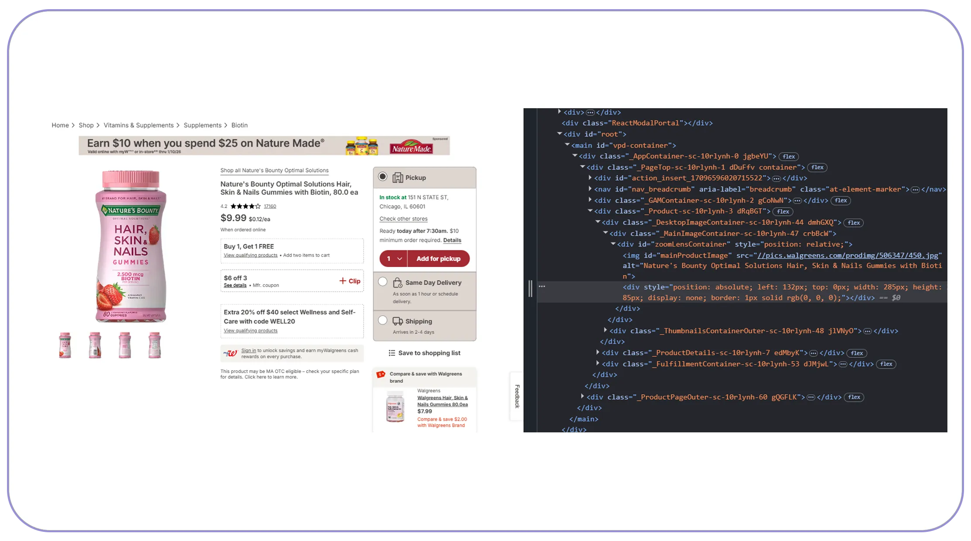Click the Save to shopping list checklist icon
This screenshot has height=541, width=971.
coord(392,353)
